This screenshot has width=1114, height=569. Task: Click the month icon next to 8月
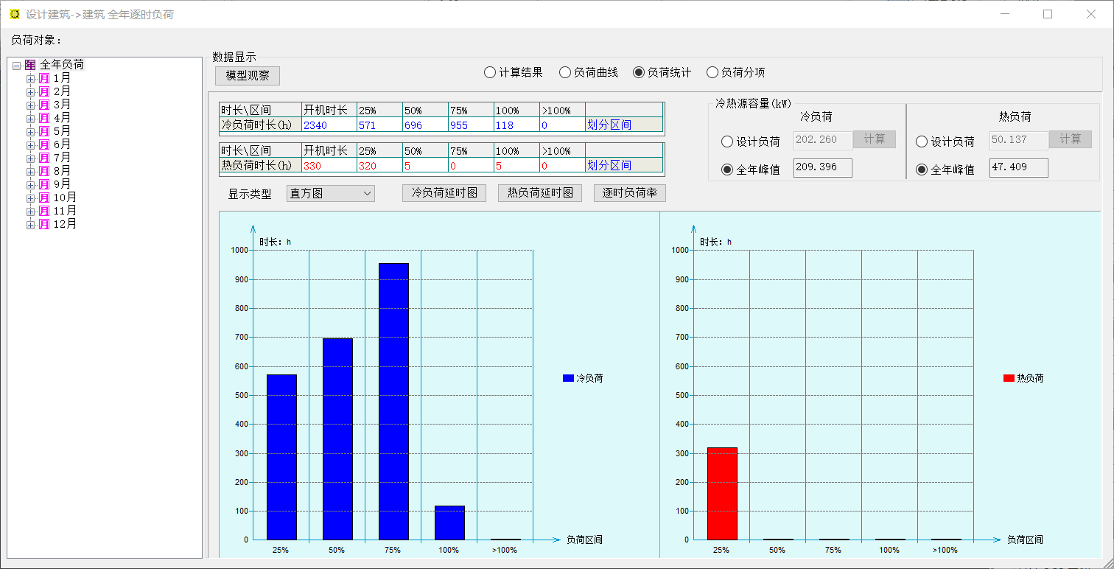tap(44, 171)
